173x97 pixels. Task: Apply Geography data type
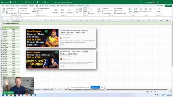69,11
